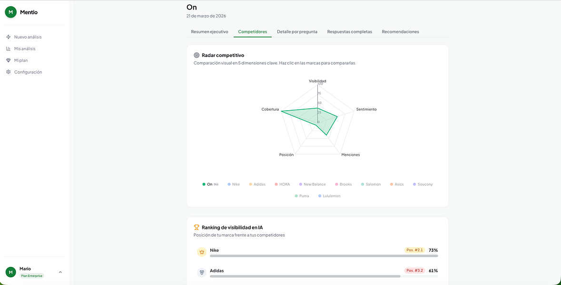
Task: Toggle Lululemon in radar legend
Action: point(329,196)
